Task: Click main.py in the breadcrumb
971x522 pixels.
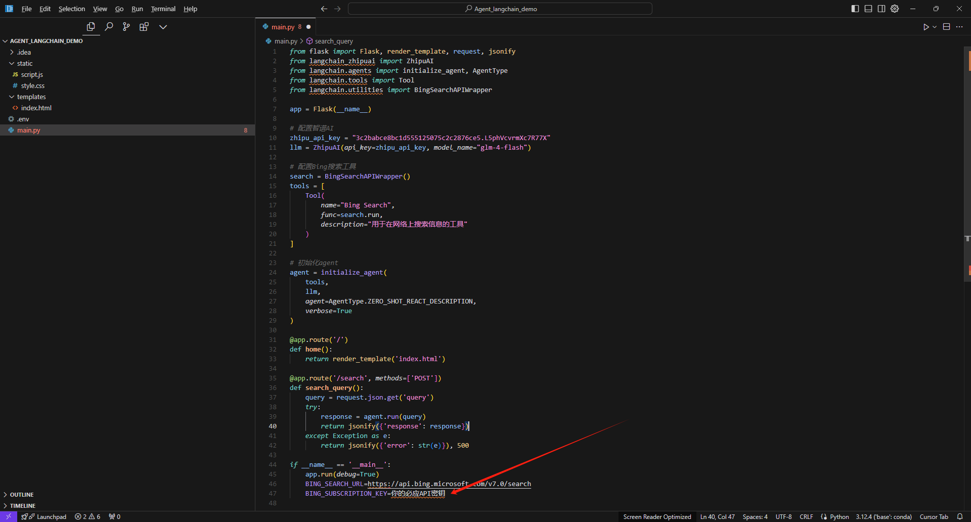Action: coord(286,41)
